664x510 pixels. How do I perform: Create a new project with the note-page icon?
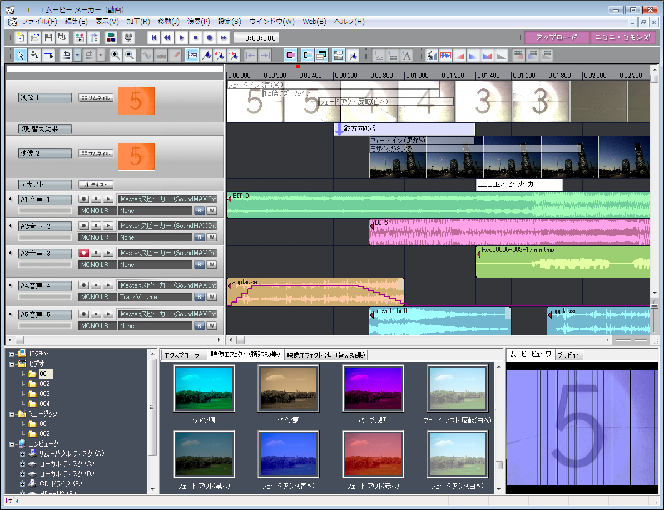coord(21,38)
